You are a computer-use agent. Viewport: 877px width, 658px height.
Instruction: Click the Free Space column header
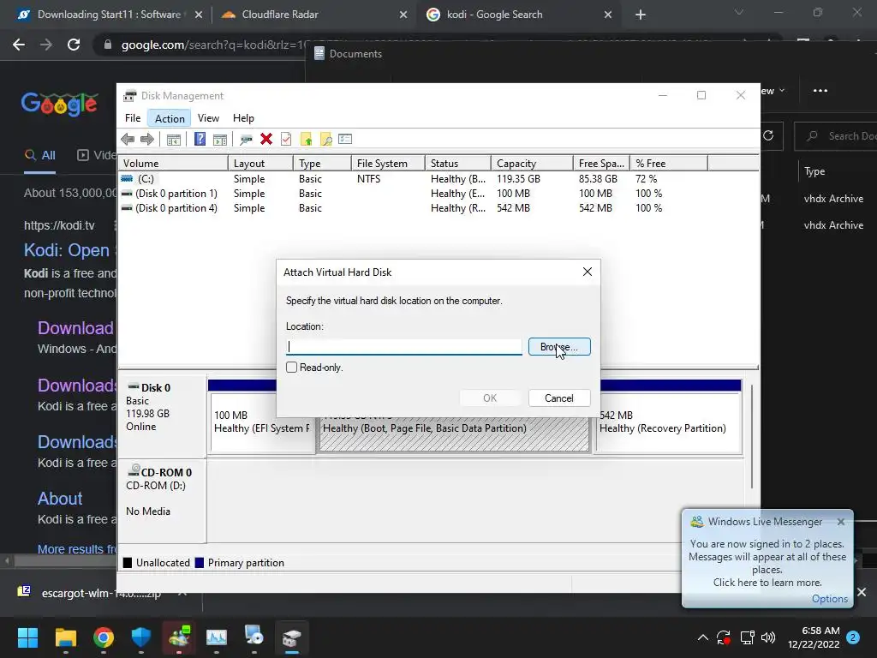click(601, 164)
